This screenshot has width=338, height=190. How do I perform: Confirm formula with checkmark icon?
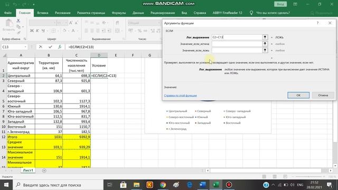point(50,47)
